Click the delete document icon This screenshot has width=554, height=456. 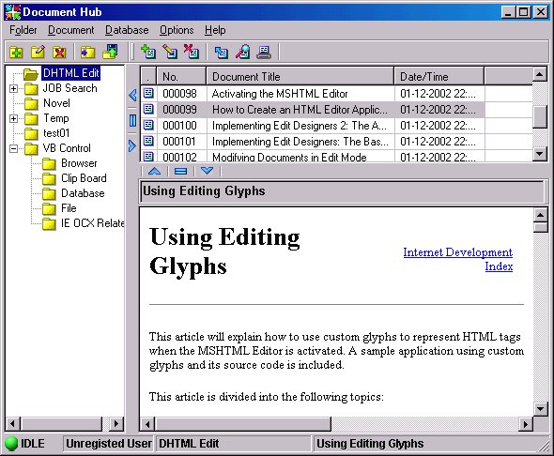(192, 52)
